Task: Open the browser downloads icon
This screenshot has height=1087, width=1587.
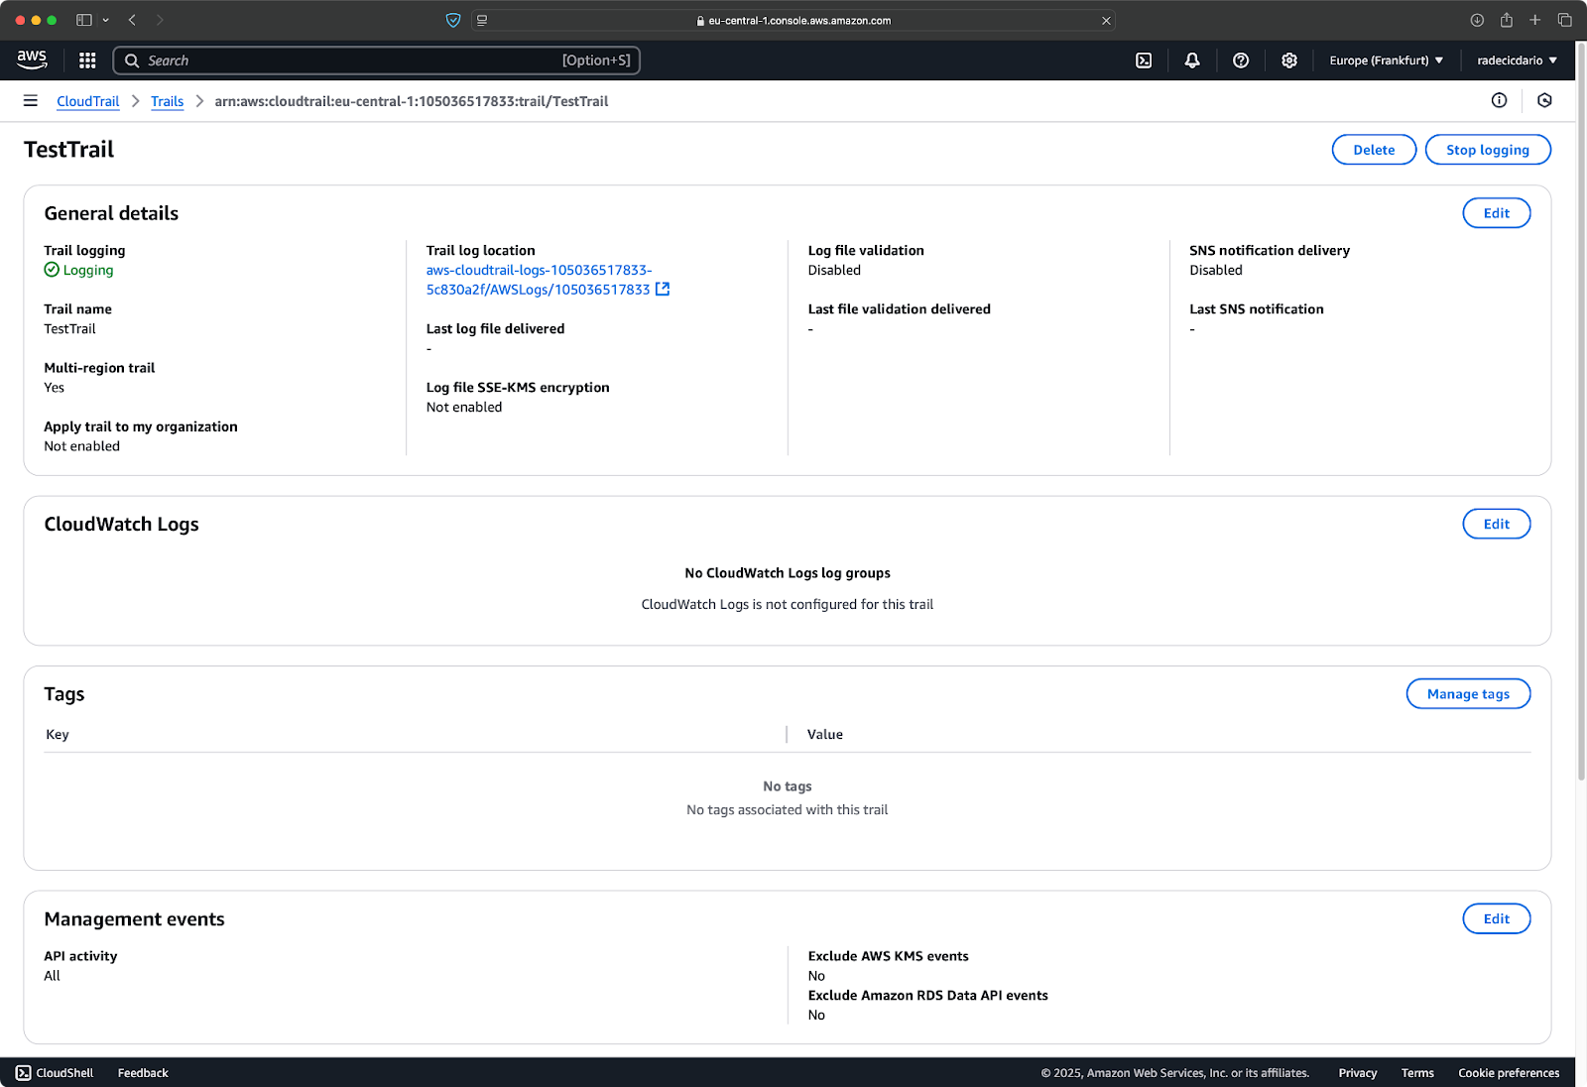Action: pyautogui.click(x=1477, y=20)
